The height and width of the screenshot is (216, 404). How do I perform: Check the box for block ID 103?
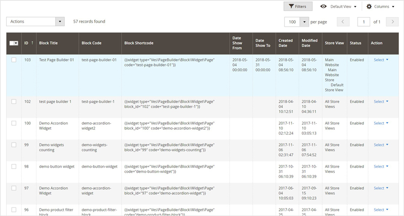coord(14,60)
